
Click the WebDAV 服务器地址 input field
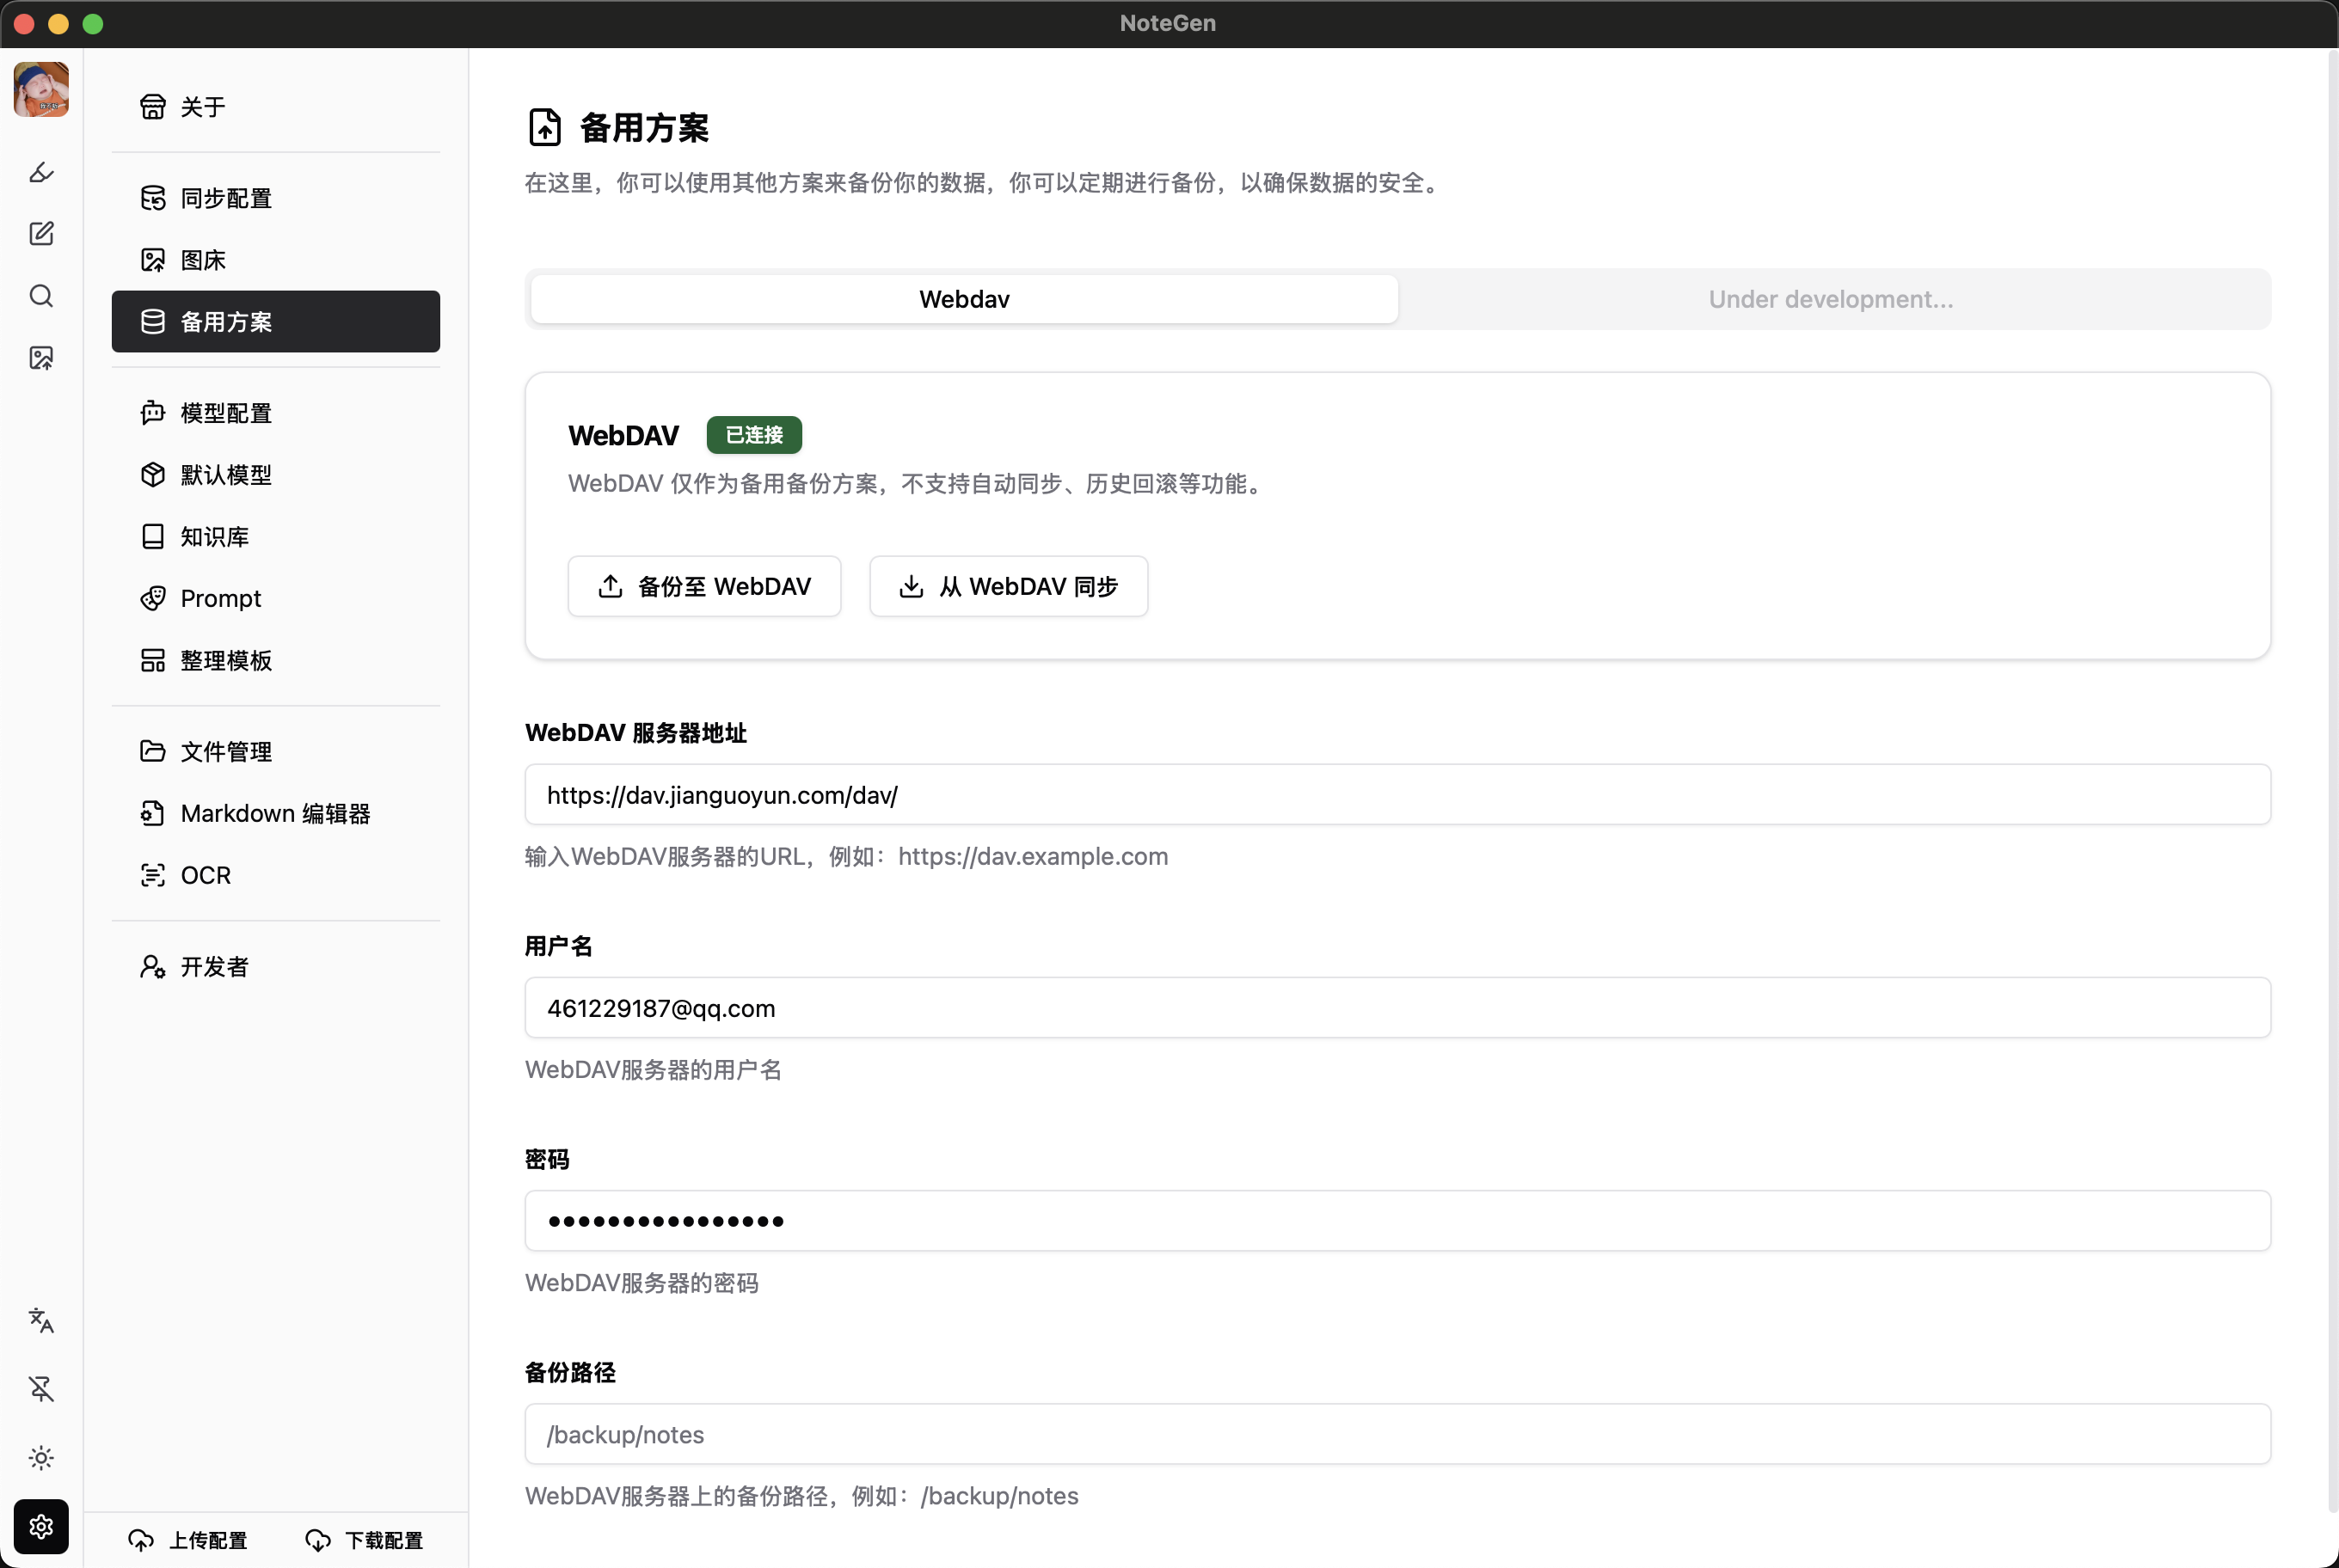point(1397,795)
